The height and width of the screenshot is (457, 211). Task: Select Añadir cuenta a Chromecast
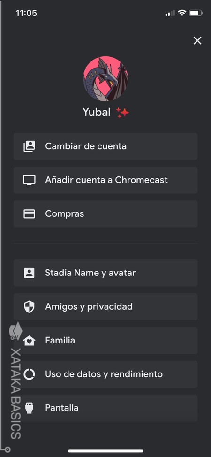pos(105,180)
